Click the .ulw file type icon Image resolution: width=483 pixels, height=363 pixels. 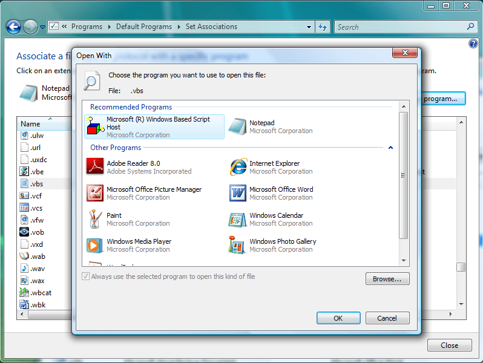[24, 136]
